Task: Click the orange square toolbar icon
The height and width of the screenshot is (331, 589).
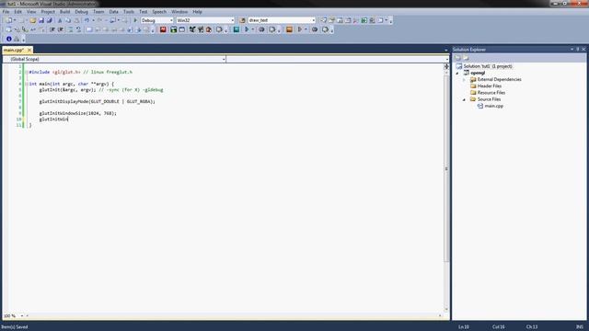Action: [x=289, y=29]
